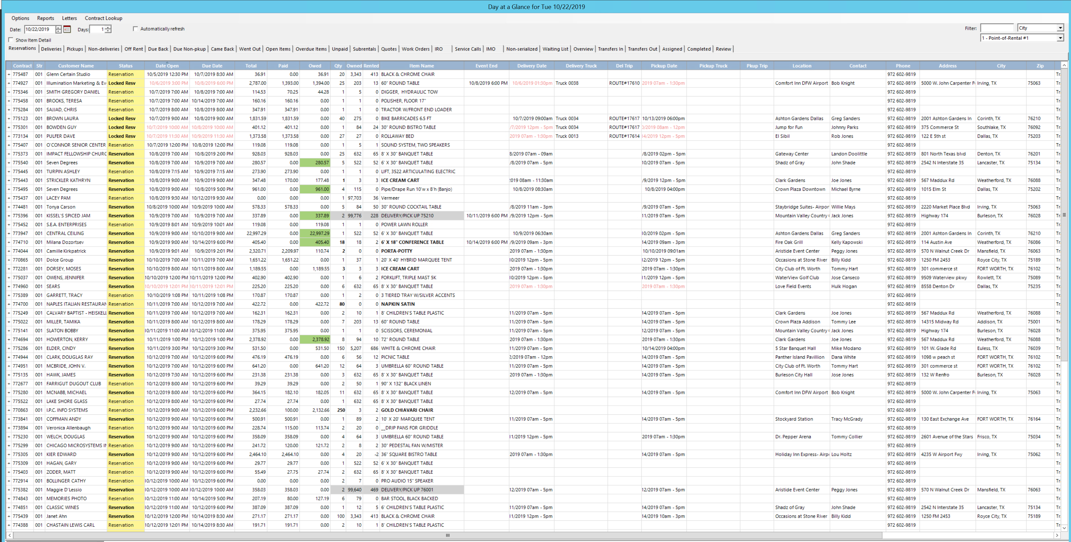
Task: Expand contract 775487 row with plus sign
Action: [x=9, y=74]
